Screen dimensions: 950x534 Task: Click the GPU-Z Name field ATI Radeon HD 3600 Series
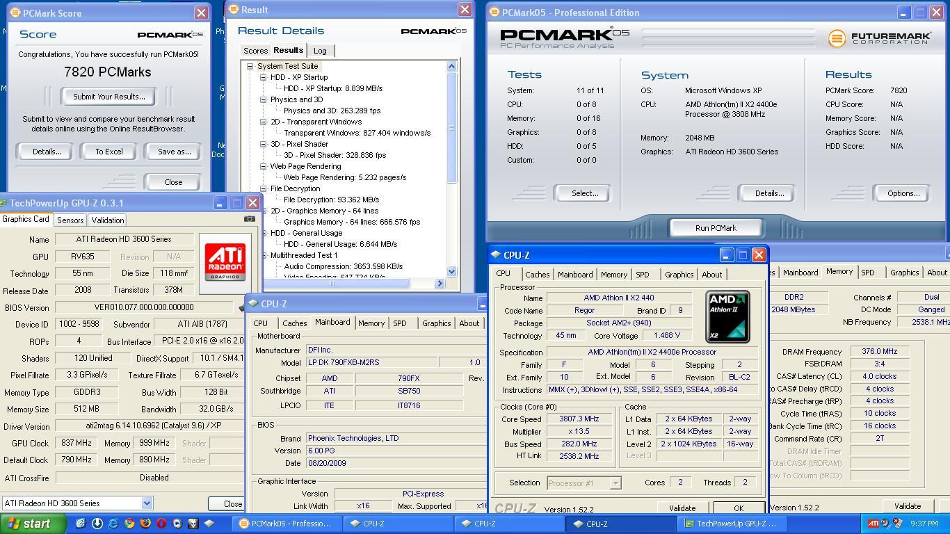pos(124,239)
